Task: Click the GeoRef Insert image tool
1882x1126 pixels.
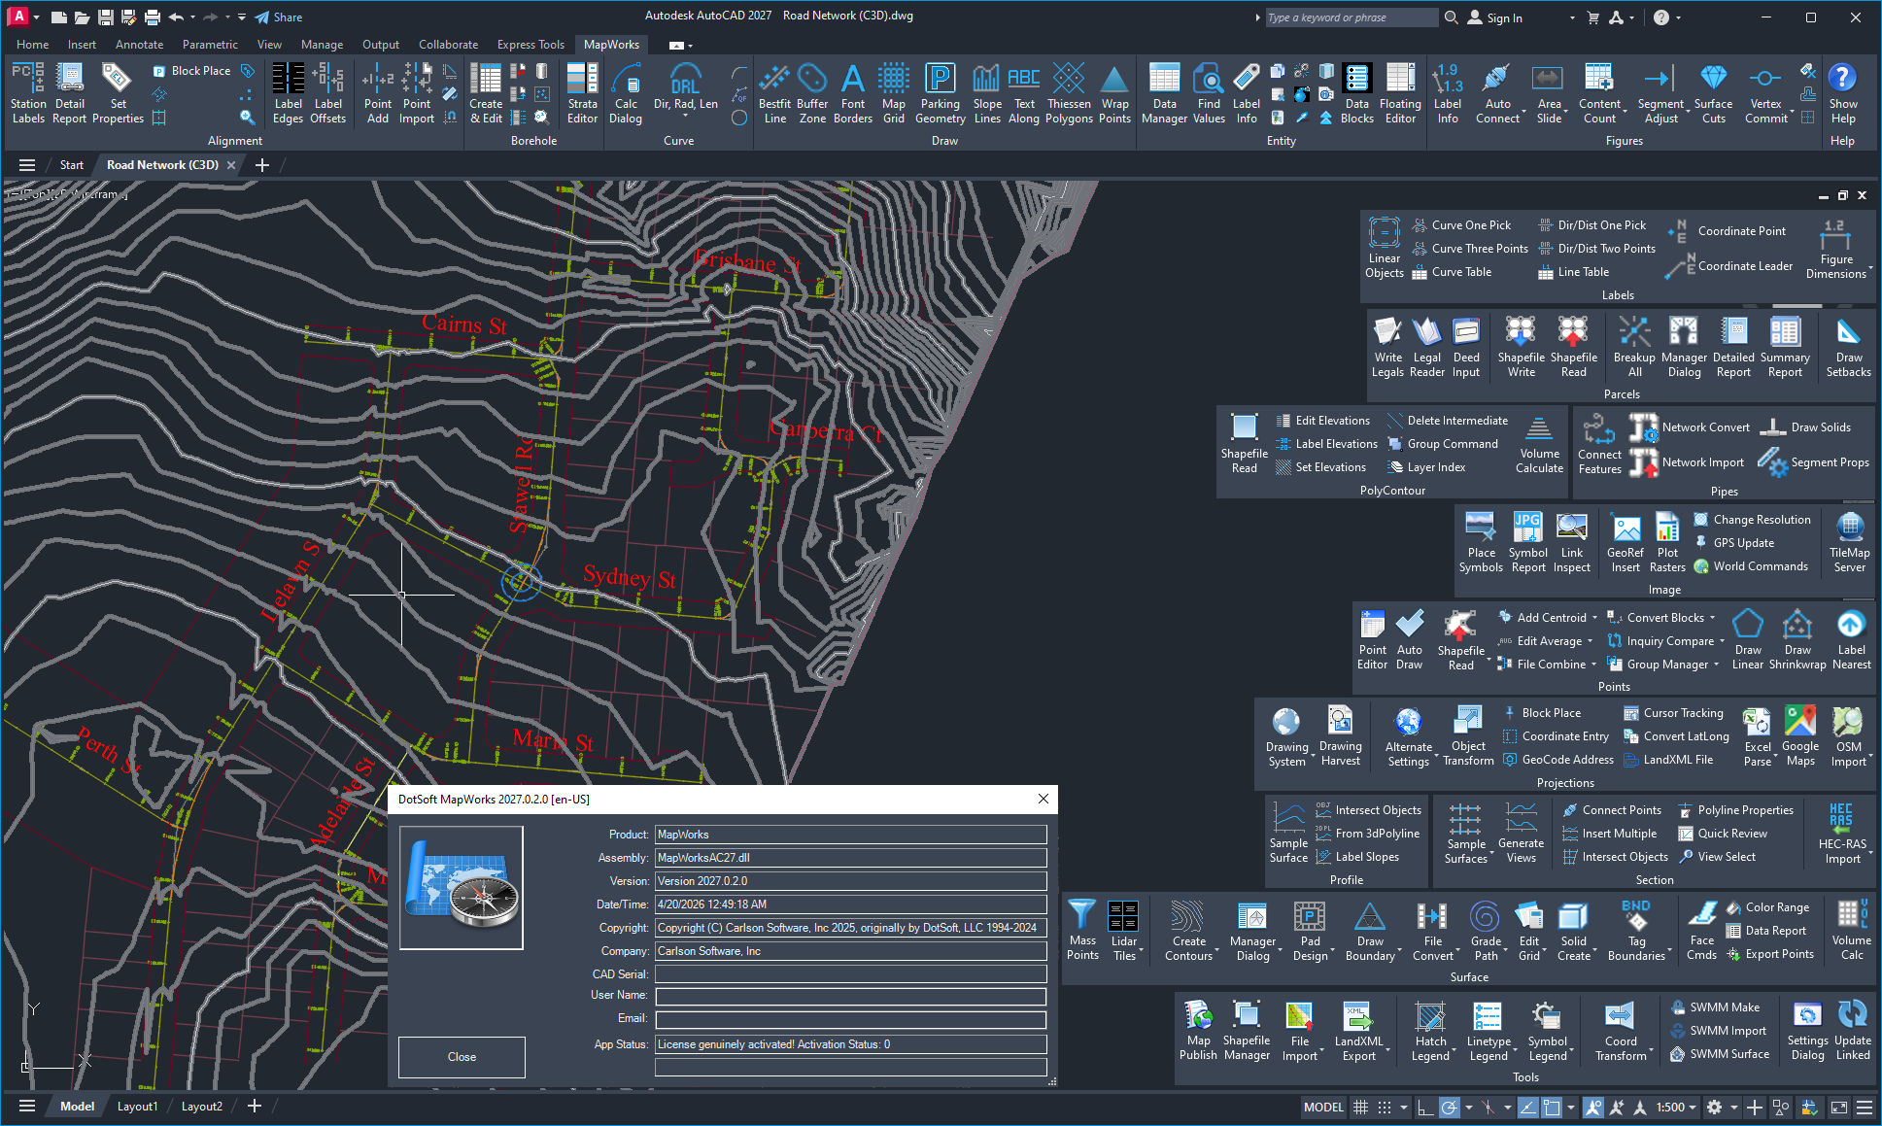Action: pos(1625,542)
